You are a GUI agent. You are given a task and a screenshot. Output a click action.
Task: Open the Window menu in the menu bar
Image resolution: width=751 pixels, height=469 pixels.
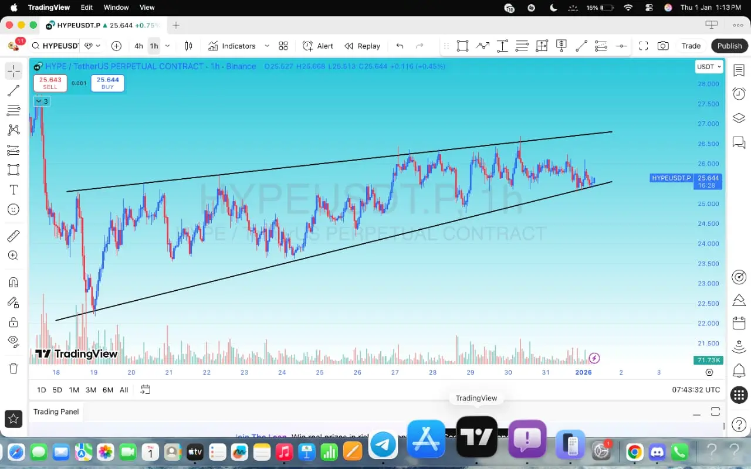[x=116, y=8]
